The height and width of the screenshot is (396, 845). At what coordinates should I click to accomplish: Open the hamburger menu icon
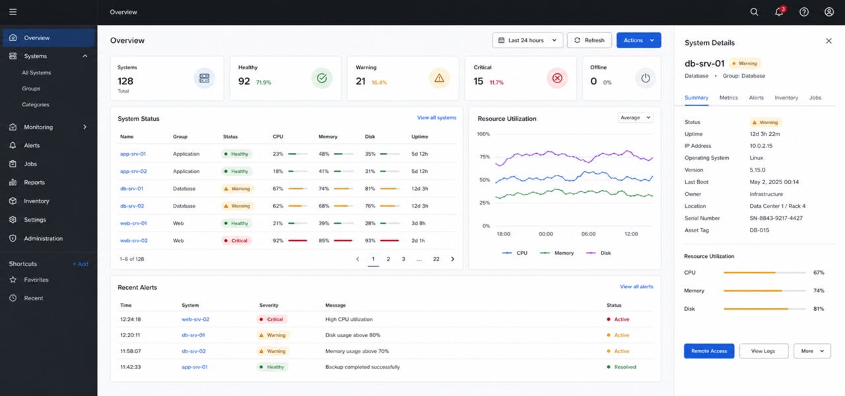[13, 12]
